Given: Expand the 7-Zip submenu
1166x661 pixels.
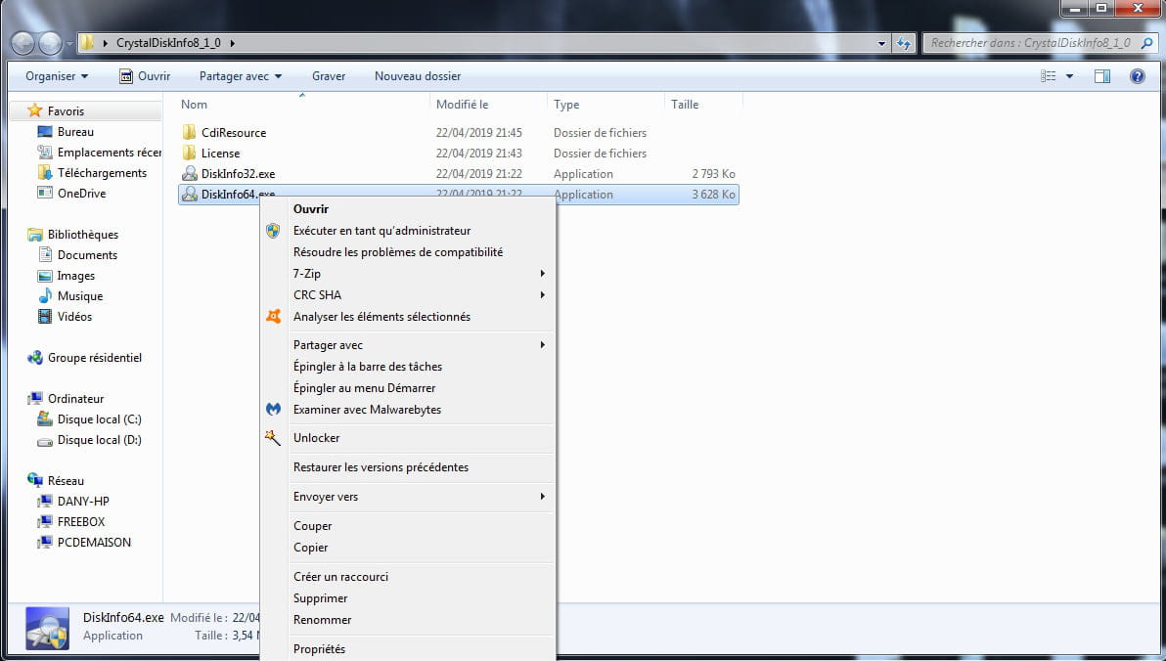Looking at the screenshot, I should [x=543, y=274].
